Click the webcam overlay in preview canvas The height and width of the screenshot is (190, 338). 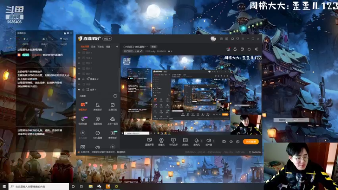coord(246,125)
